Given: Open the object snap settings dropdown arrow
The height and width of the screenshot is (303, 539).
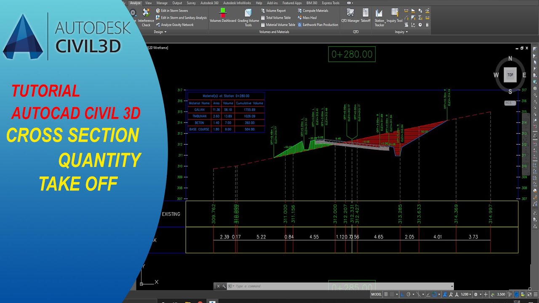Looking at the screenshot, I should (439, 295).
